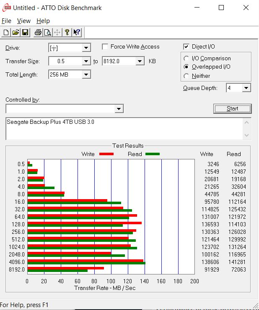
Task: Click the description box scroll up arrow
Action: click(247, 123)
